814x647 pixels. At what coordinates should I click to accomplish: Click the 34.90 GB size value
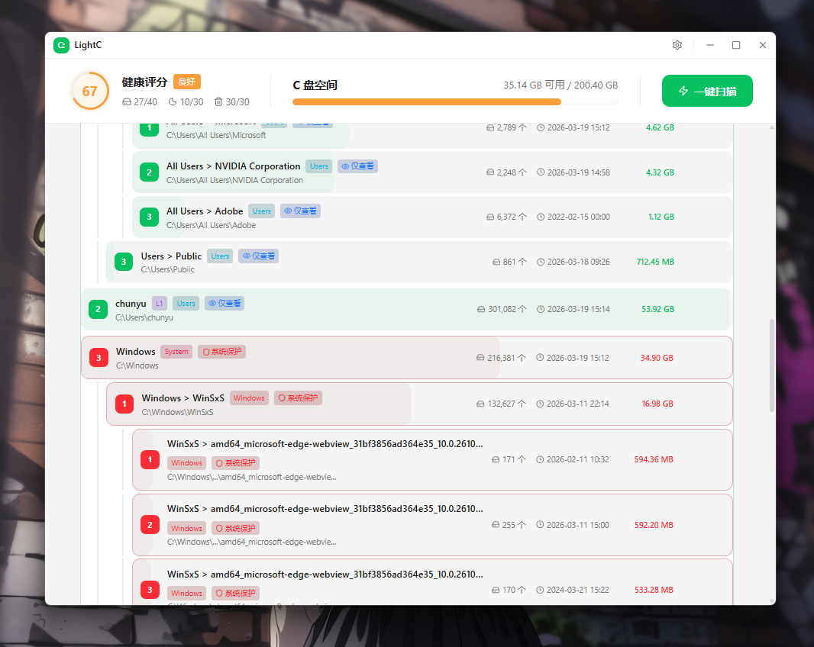(x=657, y=358)
